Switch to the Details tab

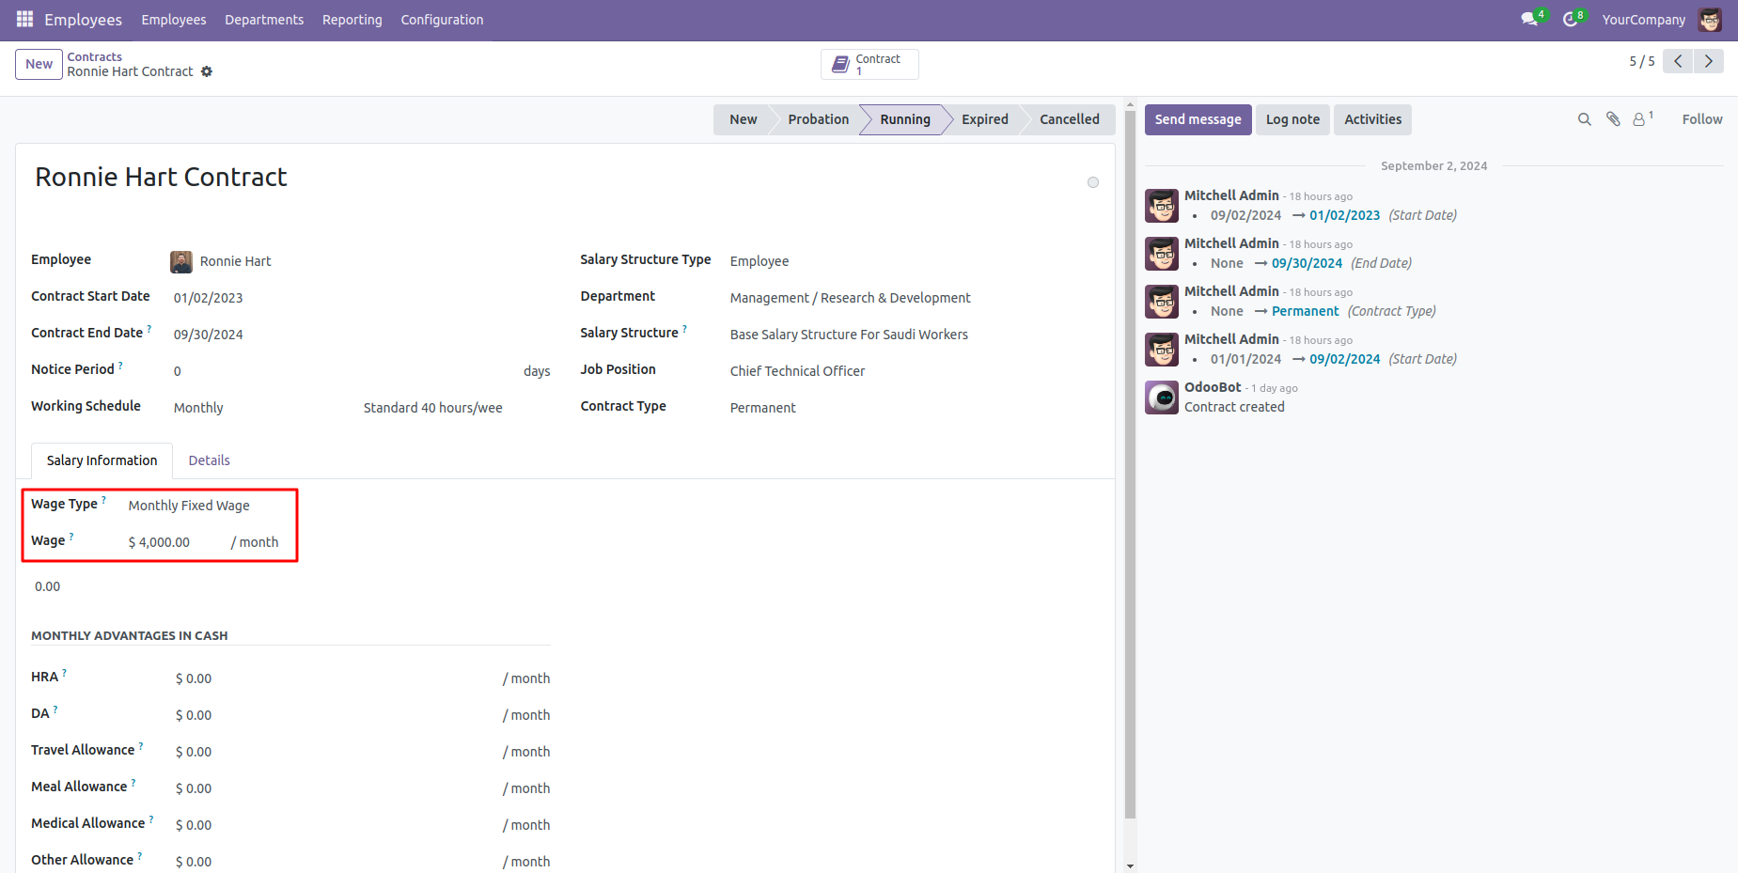click(x=209, y=460)
